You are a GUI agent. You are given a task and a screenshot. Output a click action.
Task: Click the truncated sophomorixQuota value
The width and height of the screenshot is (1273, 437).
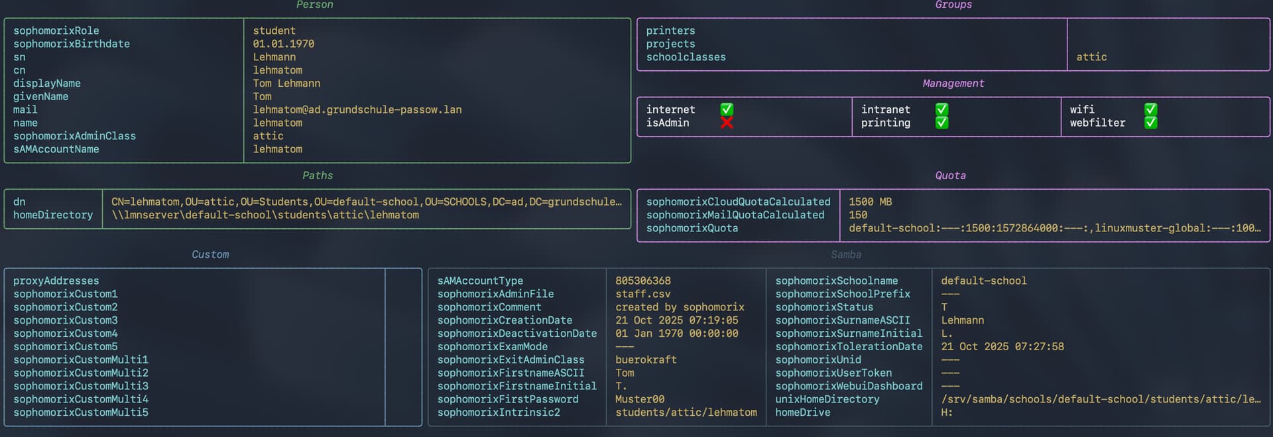(1054, 228)
